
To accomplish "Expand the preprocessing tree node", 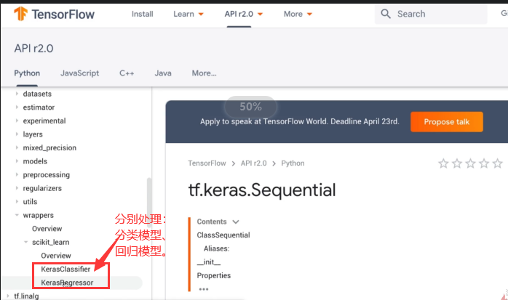I will [x=17, y=174].
